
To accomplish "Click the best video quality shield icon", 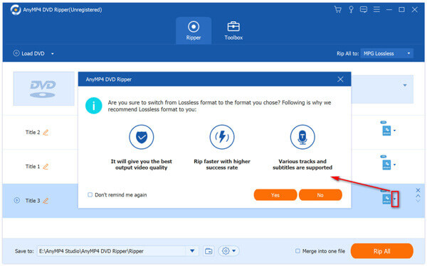I will [x=142, y=137].
